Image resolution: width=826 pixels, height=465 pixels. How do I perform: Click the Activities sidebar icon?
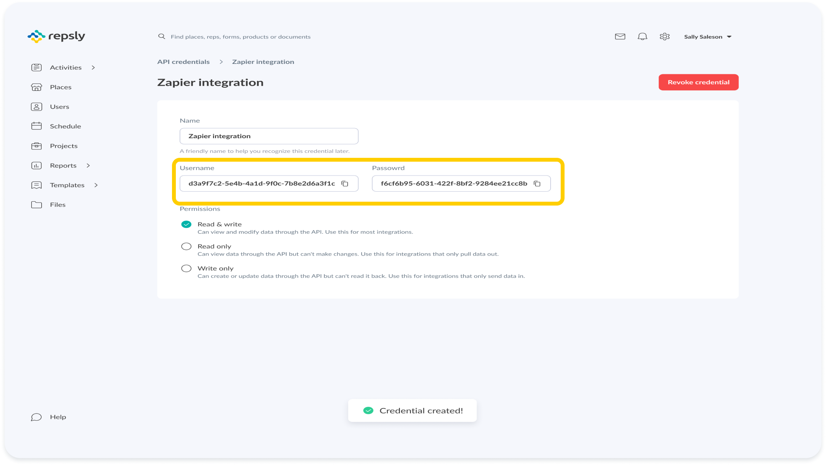click(37, 67)
